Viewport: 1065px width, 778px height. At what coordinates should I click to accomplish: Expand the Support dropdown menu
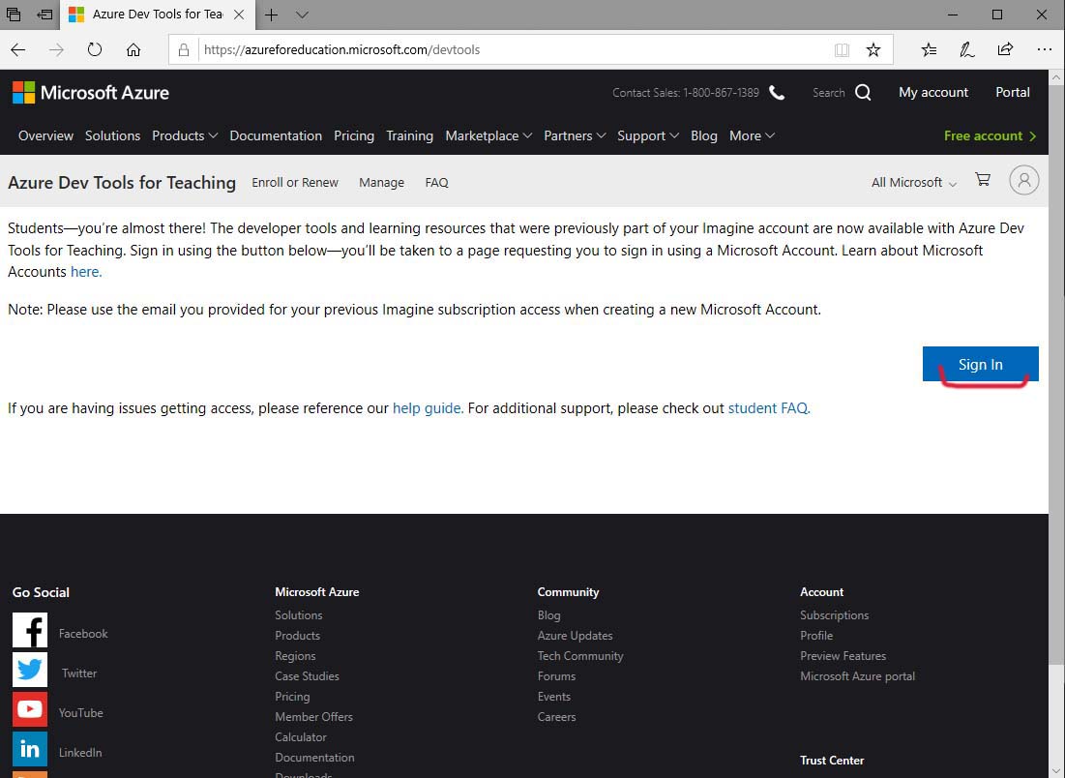click(648, 135)
